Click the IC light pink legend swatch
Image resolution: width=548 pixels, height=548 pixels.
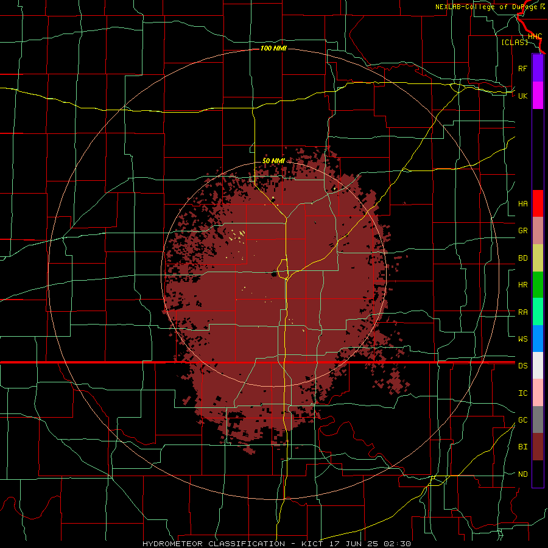[x=538, y=393]
